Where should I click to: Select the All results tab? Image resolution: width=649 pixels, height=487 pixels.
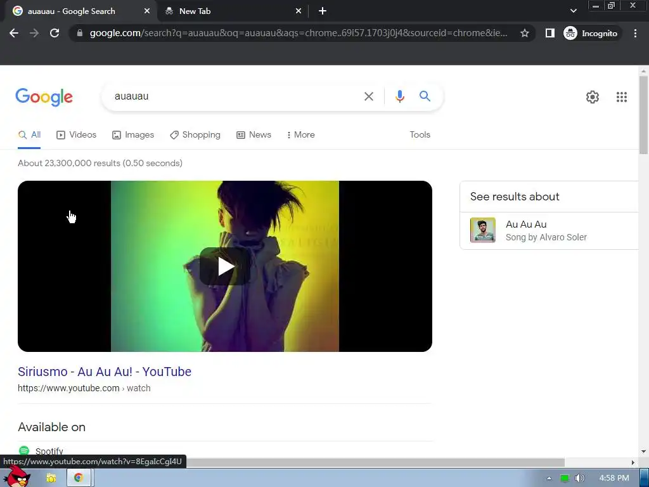pos(29,135)
